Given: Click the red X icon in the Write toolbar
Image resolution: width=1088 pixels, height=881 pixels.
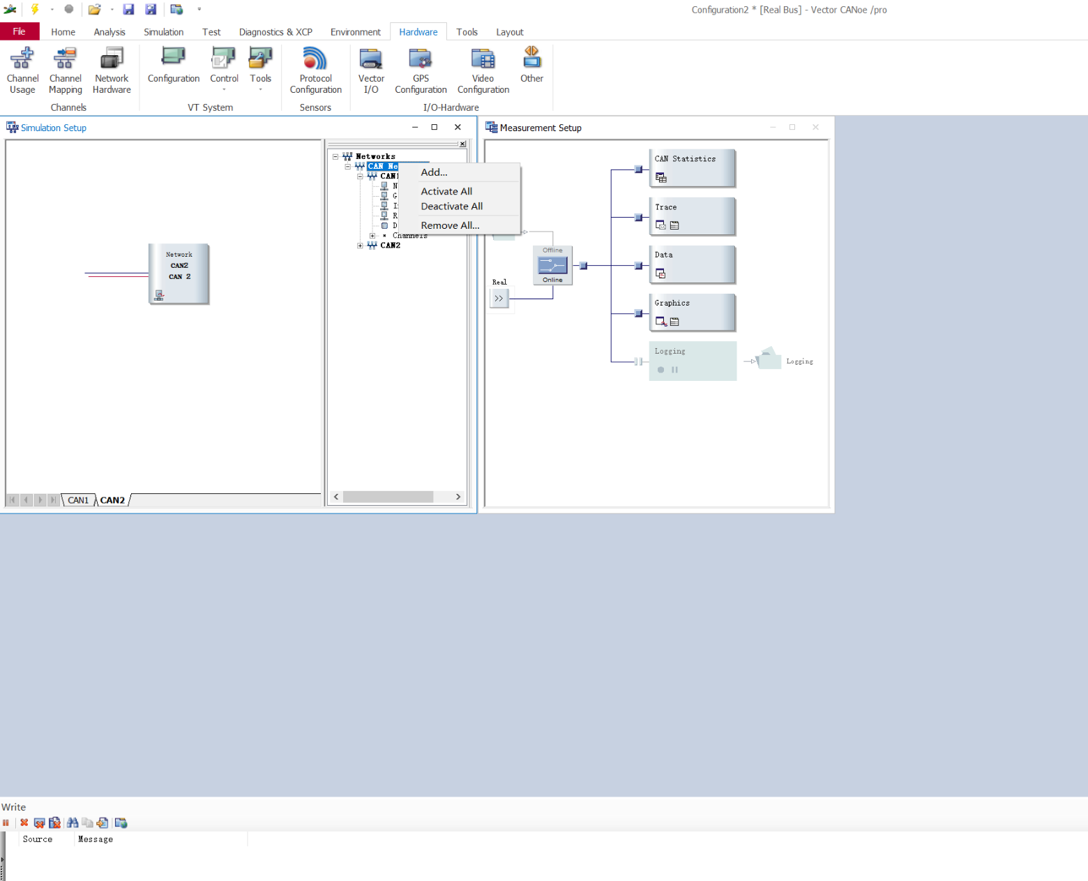Looking at the screenshot, I should (24, 823).
